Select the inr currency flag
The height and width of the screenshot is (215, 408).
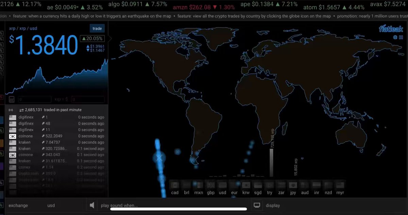click(x=317, y=185)
